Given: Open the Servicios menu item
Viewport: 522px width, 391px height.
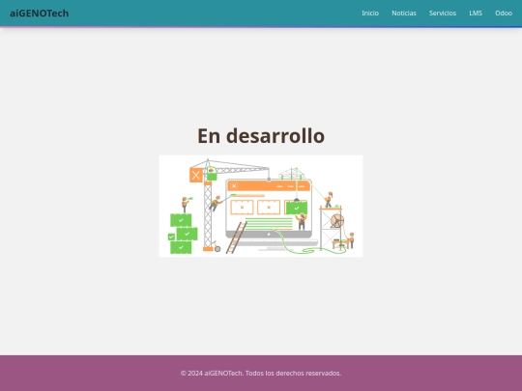Looking at the screenshot, I should click(443, 14).
